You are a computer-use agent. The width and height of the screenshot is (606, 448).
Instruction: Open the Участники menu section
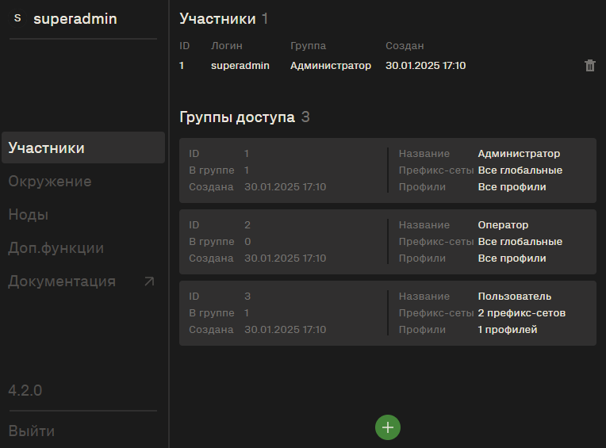(83, 147)
